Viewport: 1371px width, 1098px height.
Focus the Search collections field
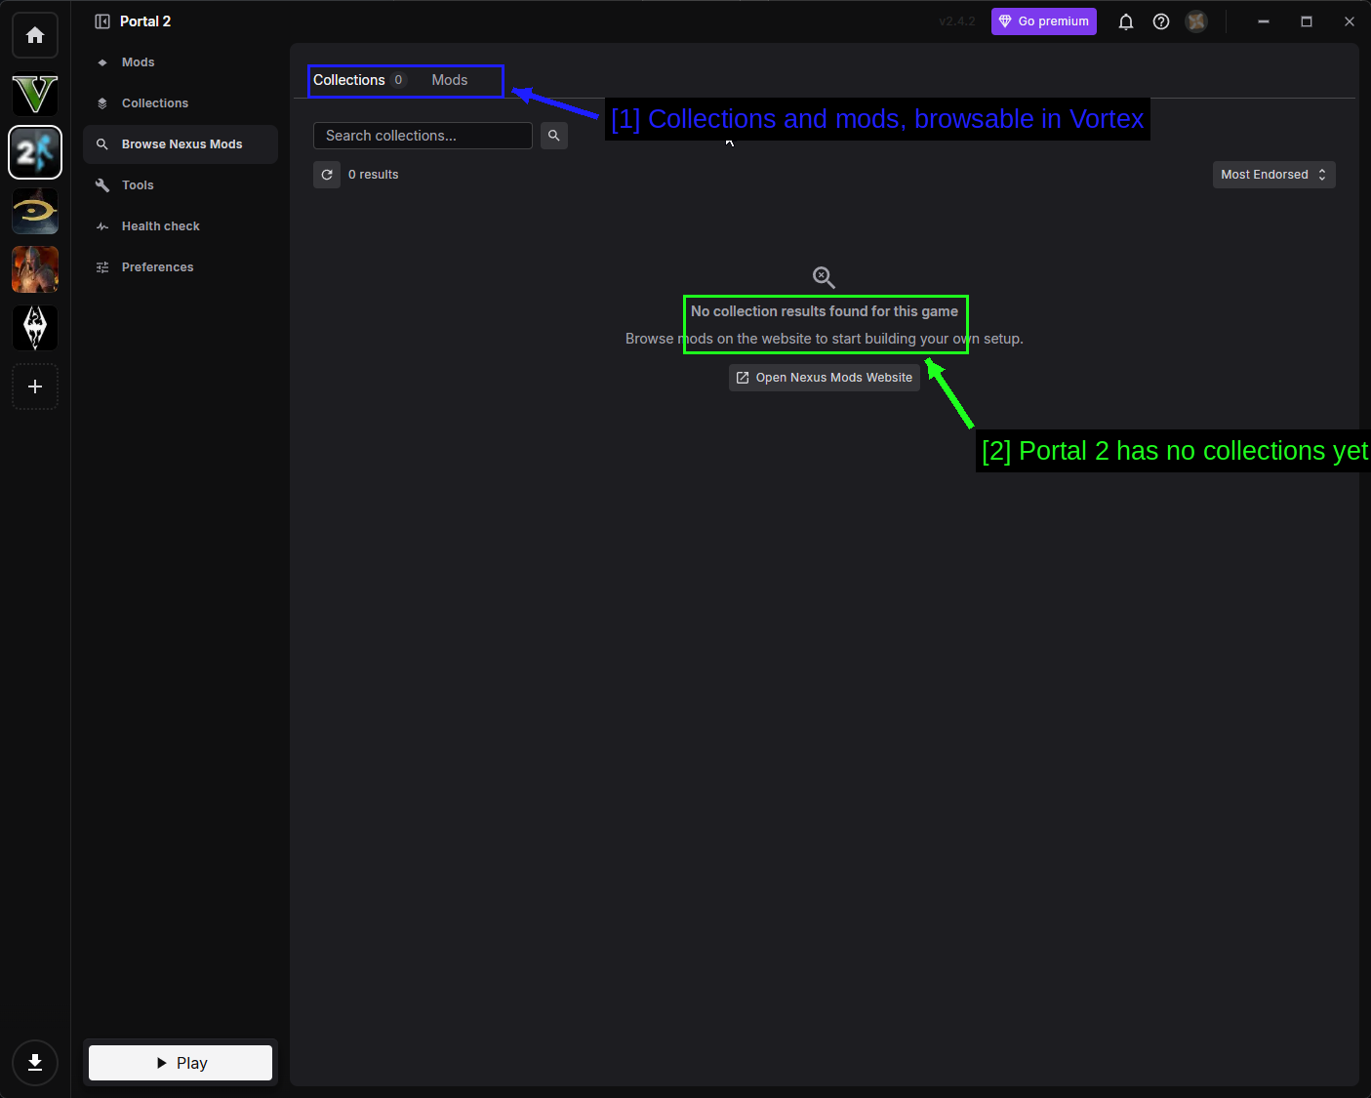click(x=423, y=136)
